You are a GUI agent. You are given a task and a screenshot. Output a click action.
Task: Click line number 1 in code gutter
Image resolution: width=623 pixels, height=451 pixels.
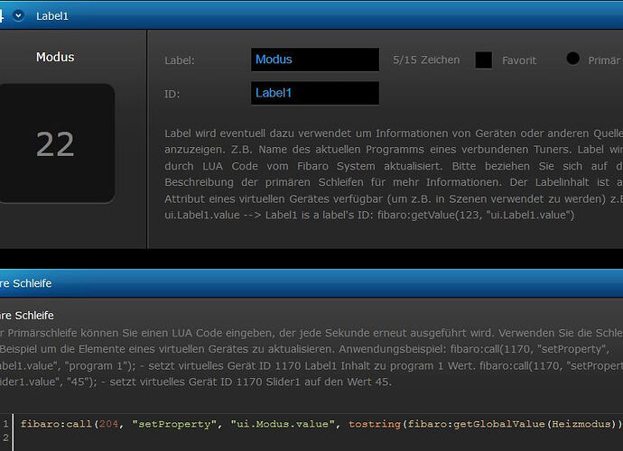(x=5, y=423)
